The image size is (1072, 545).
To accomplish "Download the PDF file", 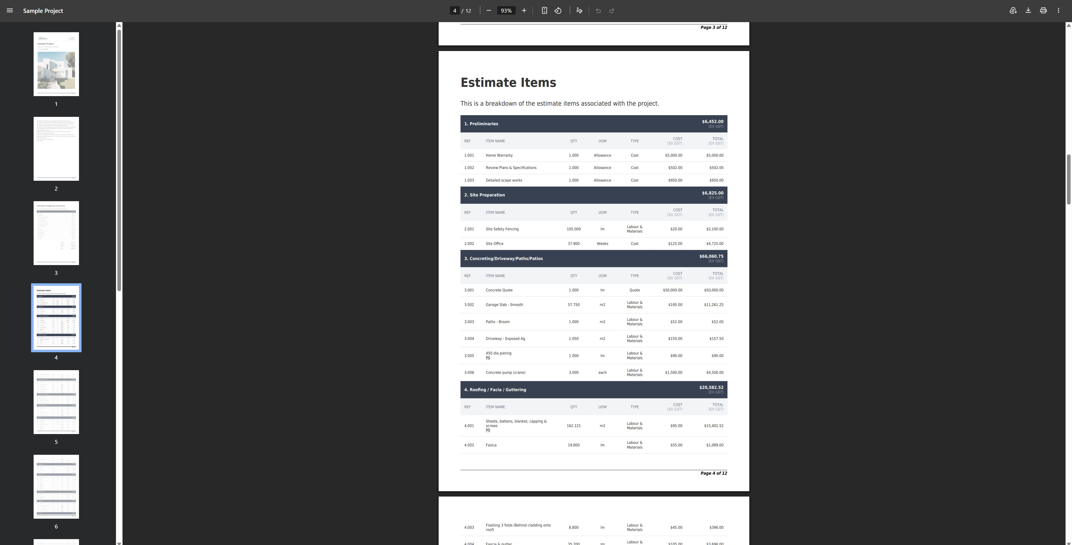I will [1028, 10].
